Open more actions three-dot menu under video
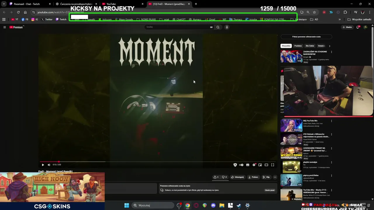 [x=275, y=177]
